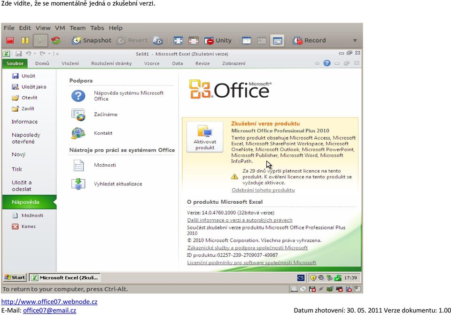This screenshot has height=315, width=451.
Task: Open the VMware View menu
Action: [43, 28]
